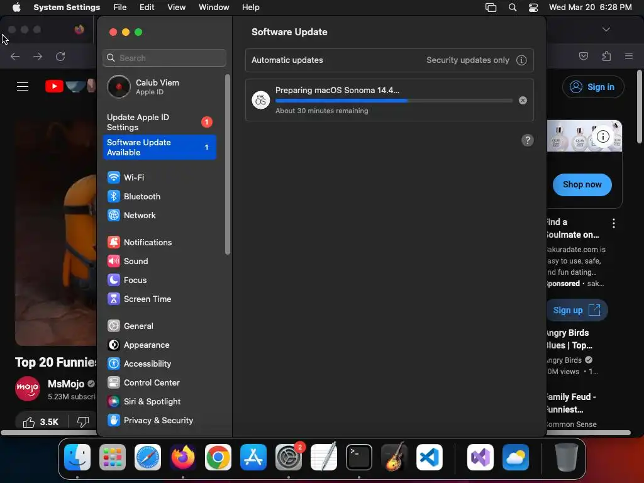Viewport: 644px width, 483px height.
Task: Click the YouTube Sign in button
Action: [x=593, y=87]
